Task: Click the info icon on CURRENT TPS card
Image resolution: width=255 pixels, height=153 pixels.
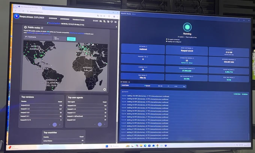Action: click(x=147, y=67)
